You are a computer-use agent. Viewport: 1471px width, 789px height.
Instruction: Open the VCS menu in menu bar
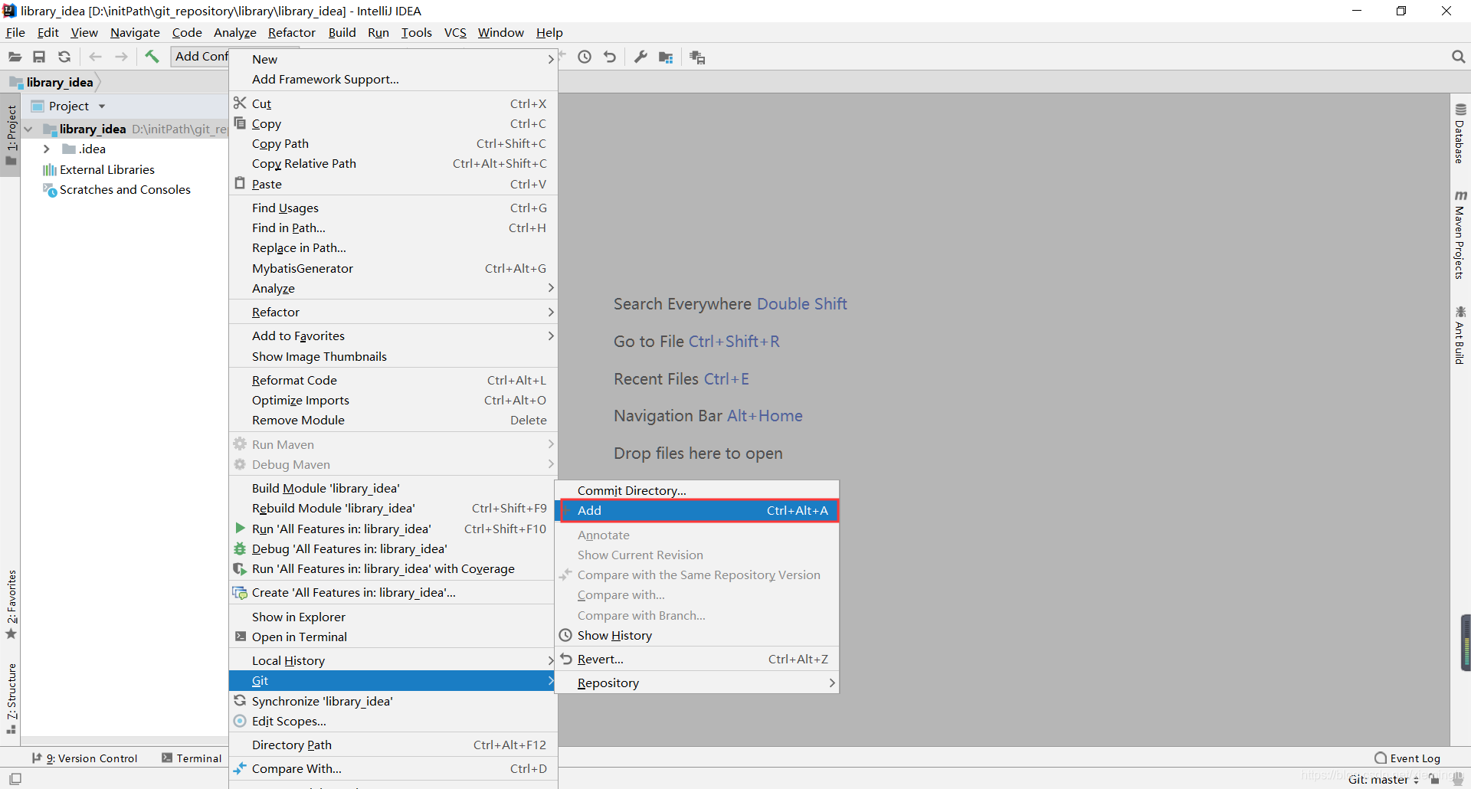pyautogui.click(x=455, y=32)
